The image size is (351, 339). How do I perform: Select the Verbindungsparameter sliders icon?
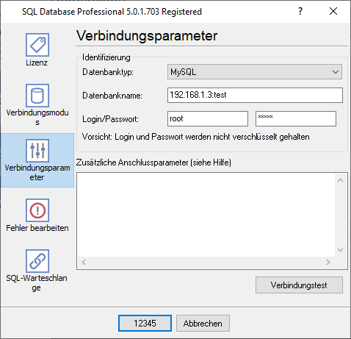[37, 151]
